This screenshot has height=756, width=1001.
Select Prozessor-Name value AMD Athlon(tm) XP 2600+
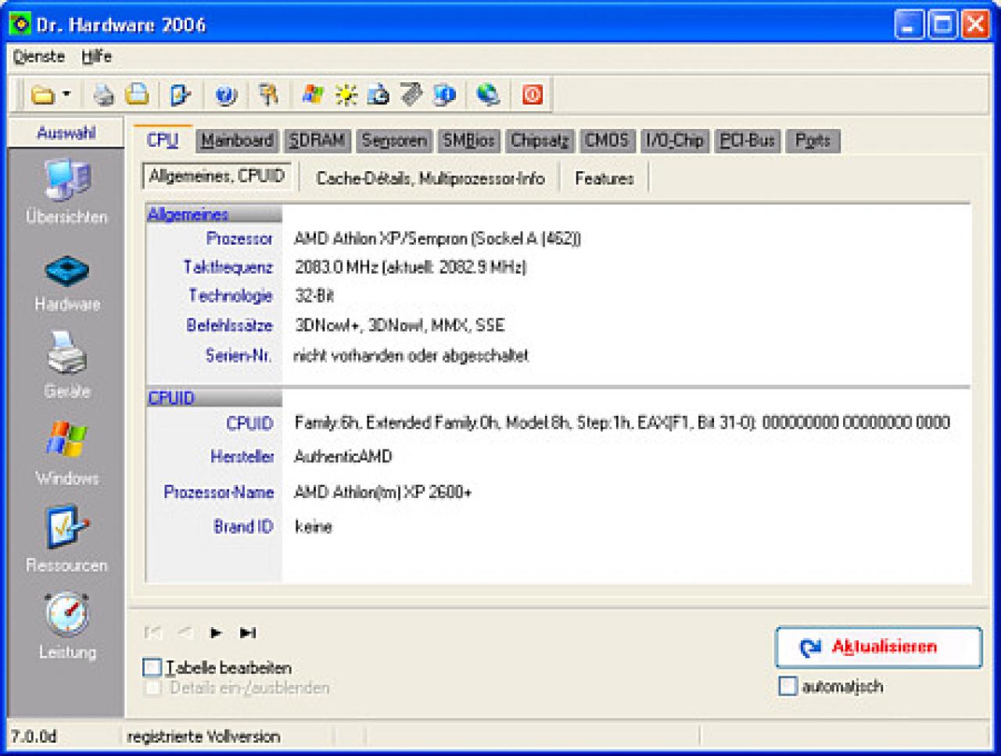tap(383, 493)
